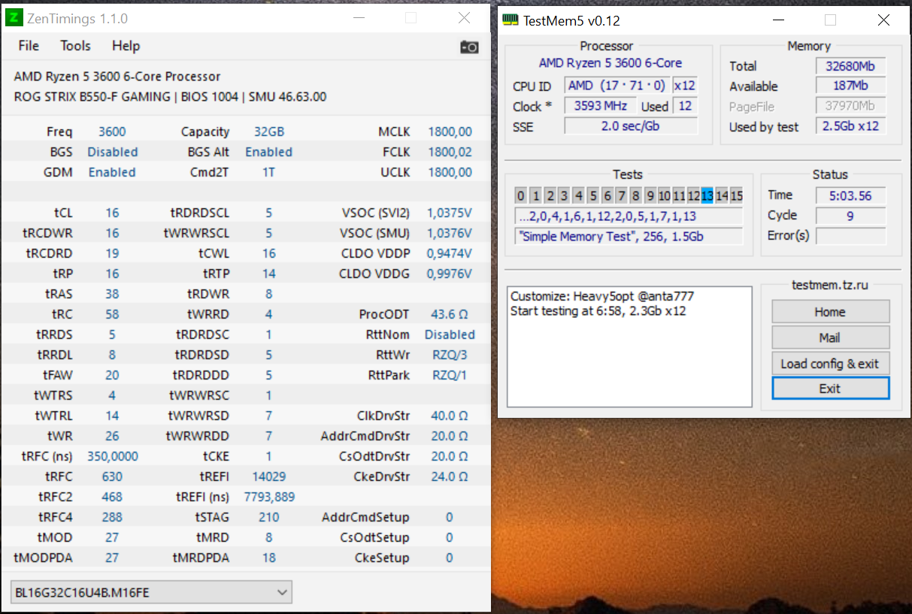
Task: Click the AMD Ryzen 5 3600 6-Core processor name in TestMem5
Action: (x=611, y=63)
